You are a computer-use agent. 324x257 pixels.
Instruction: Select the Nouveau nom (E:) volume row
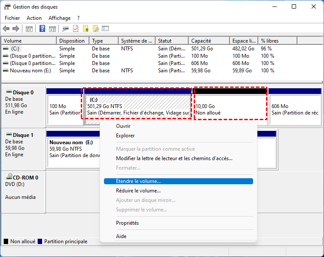pyautogui.click(x=30, y=71)
